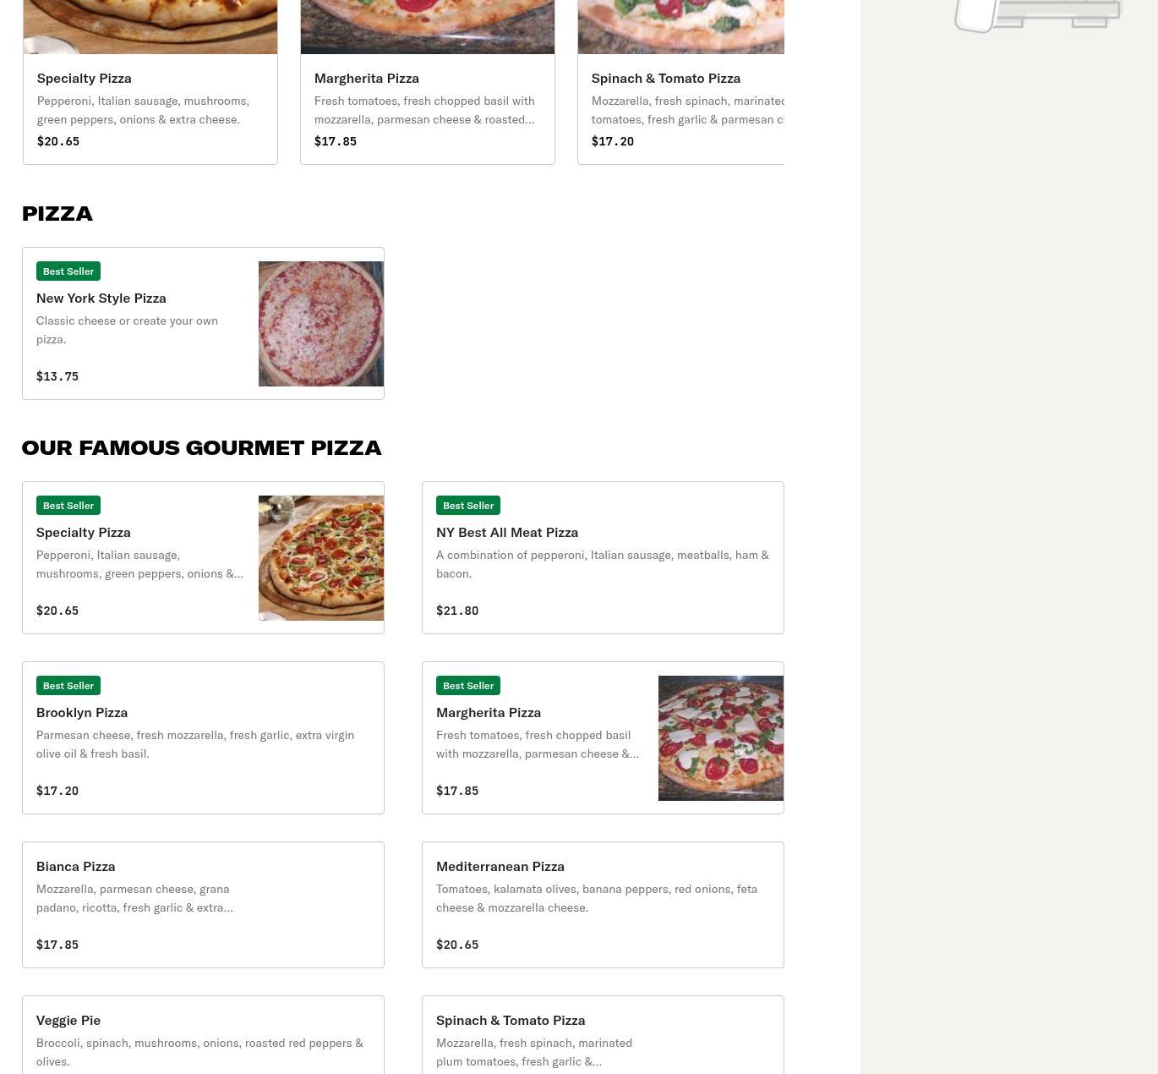Click the gourmet Specialty Pizza photo
This screenshot has width=1158, height=1074.
coord(321,558)
